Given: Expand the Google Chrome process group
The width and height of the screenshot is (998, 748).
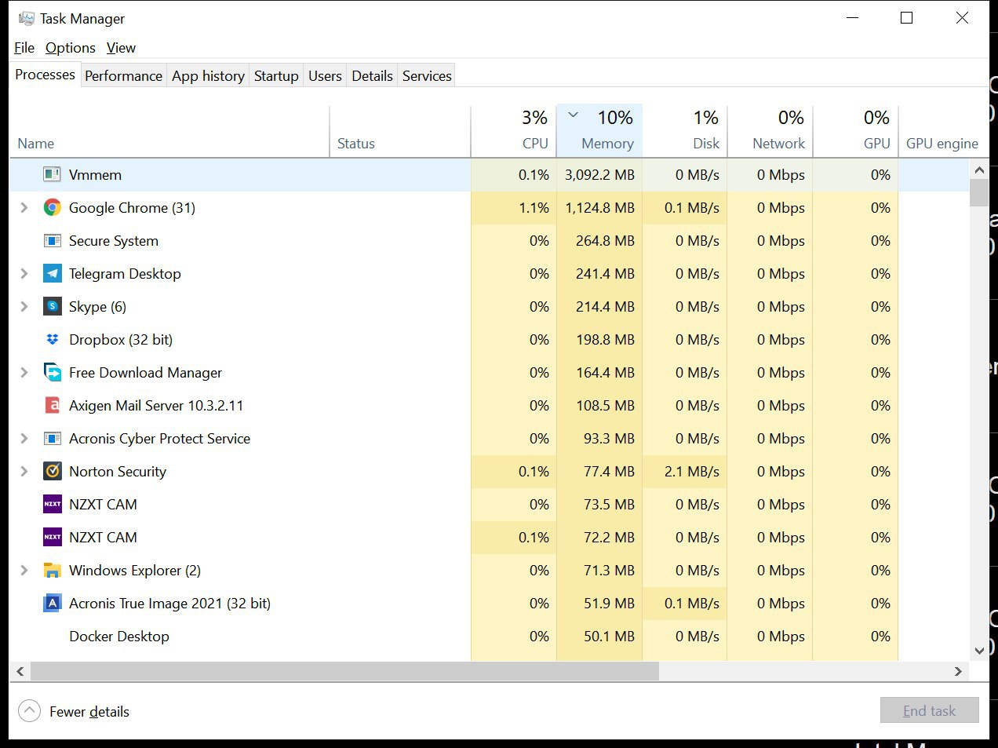Looking at the screenshot, I should [x=24, y=208].
